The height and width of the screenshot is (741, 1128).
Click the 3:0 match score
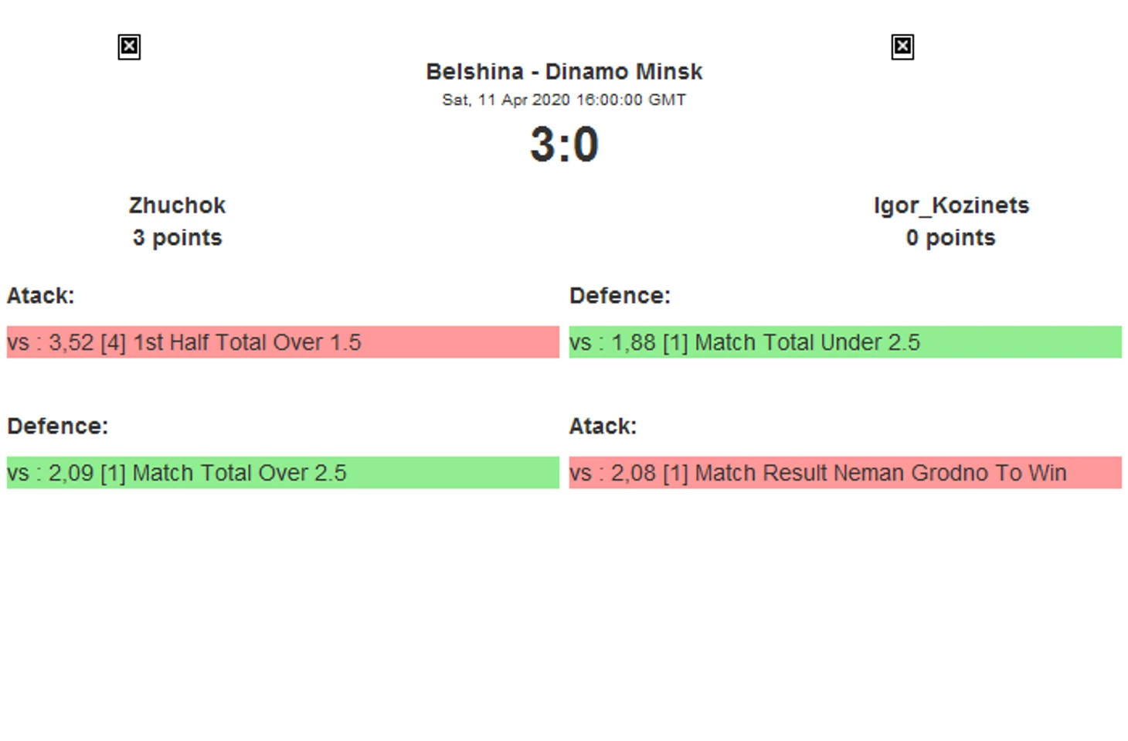[564, 144]
